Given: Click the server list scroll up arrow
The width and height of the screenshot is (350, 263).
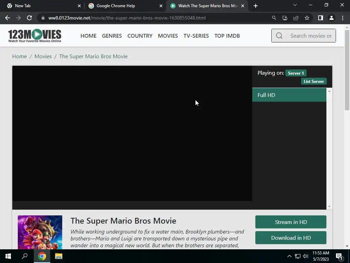Looking at the screenshot, I should pyautogui.click(x=329, y=91).
